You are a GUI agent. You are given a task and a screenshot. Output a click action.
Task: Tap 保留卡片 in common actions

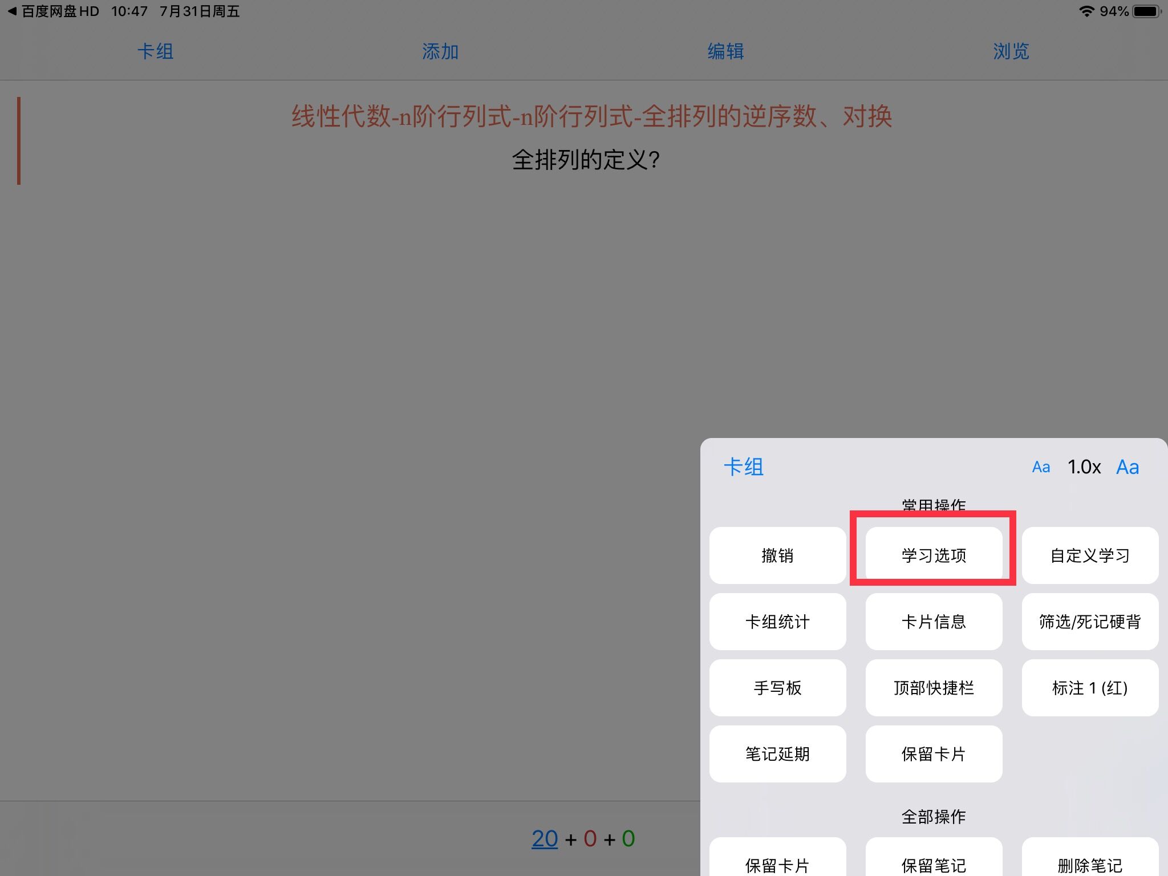934,753
